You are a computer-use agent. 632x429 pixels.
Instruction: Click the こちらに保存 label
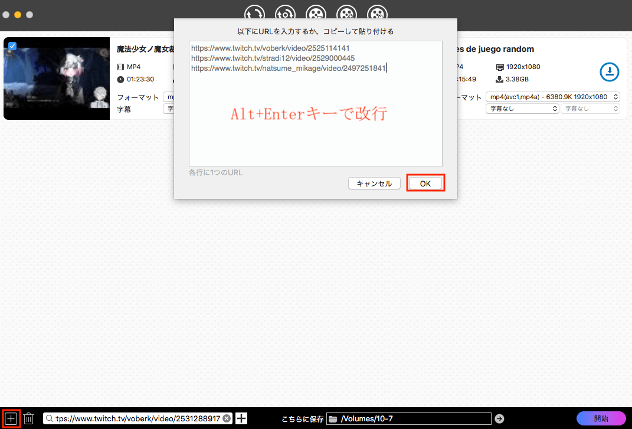(x=302, y=419)
